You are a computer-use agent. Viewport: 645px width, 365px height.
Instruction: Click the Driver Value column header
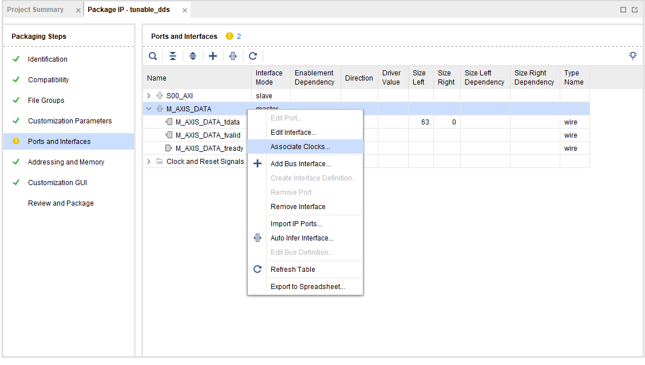coord(393,78)
